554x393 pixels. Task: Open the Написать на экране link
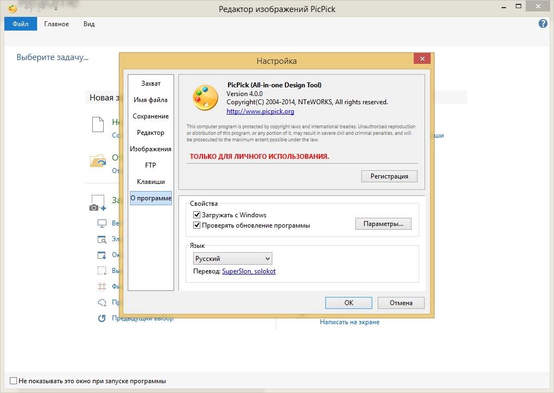[349, 322]
